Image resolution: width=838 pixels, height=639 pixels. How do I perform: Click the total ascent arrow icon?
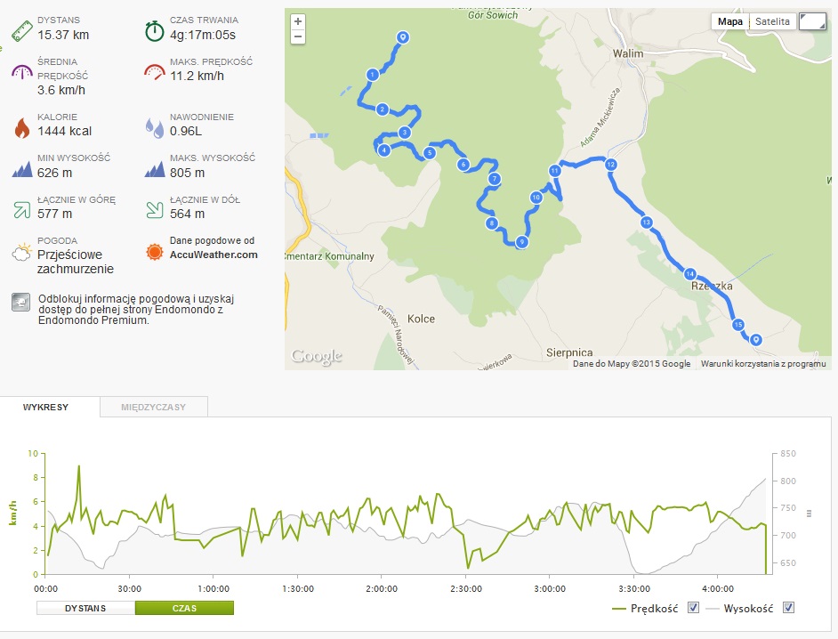(x=21, y=209)
